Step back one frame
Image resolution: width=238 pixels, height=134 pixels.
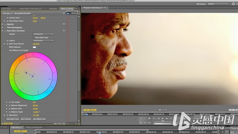[159, 119]
